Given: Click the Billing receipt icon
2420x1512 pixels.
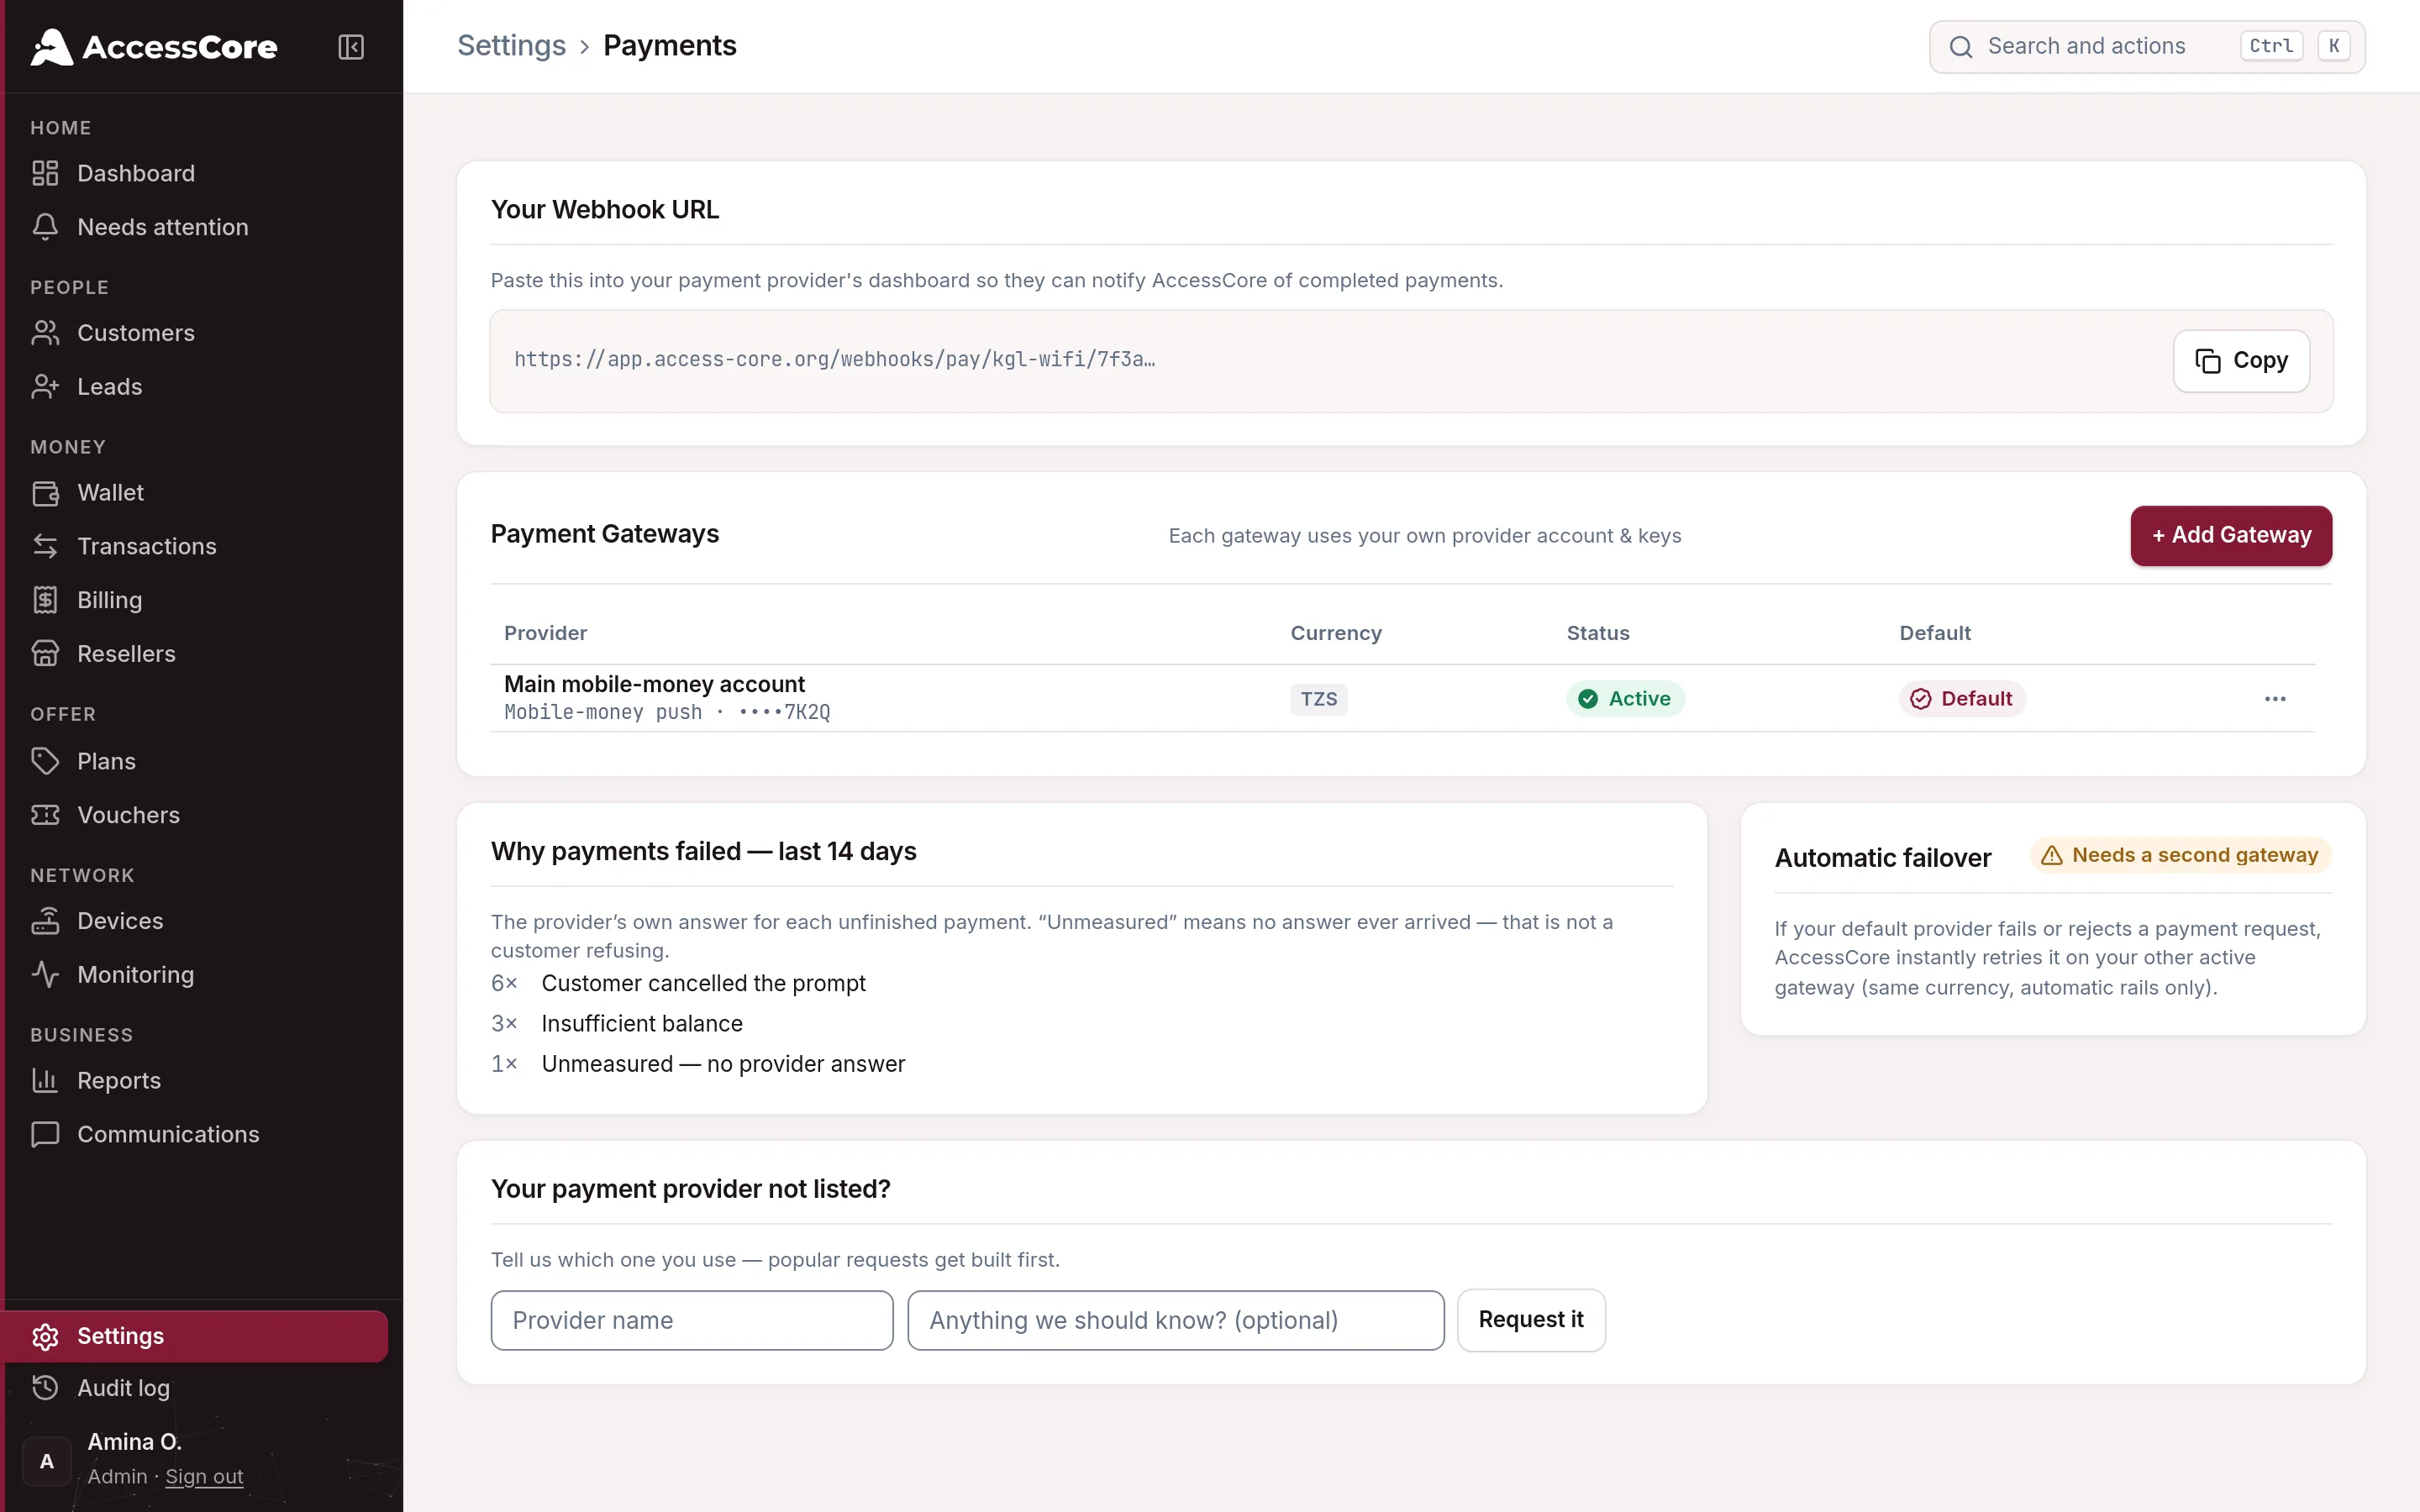Looking at the screenshot, I should pyautogui.click(x=45, y=600).
